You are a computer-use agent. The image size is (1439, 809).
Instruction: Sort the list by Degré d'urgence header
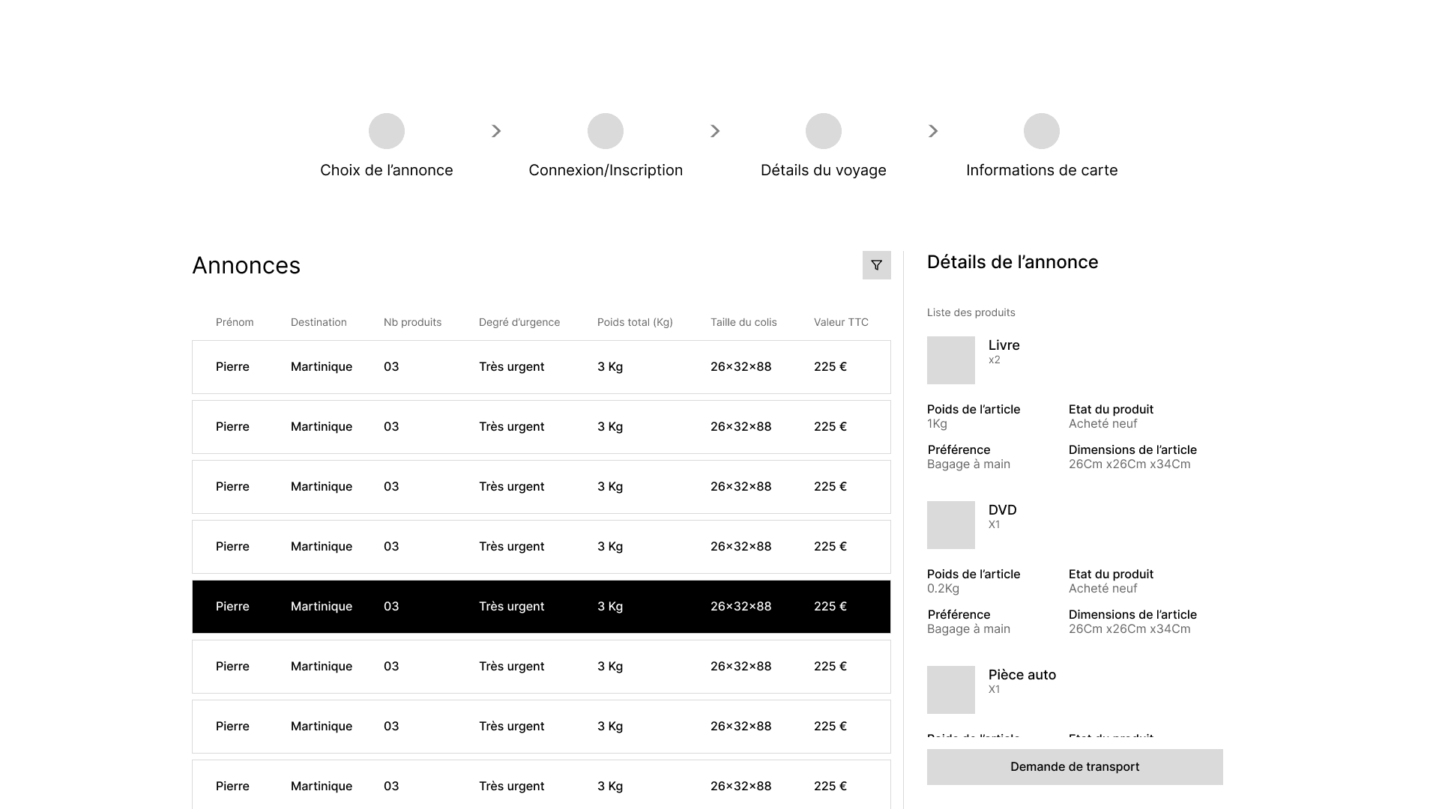(519, 322)
